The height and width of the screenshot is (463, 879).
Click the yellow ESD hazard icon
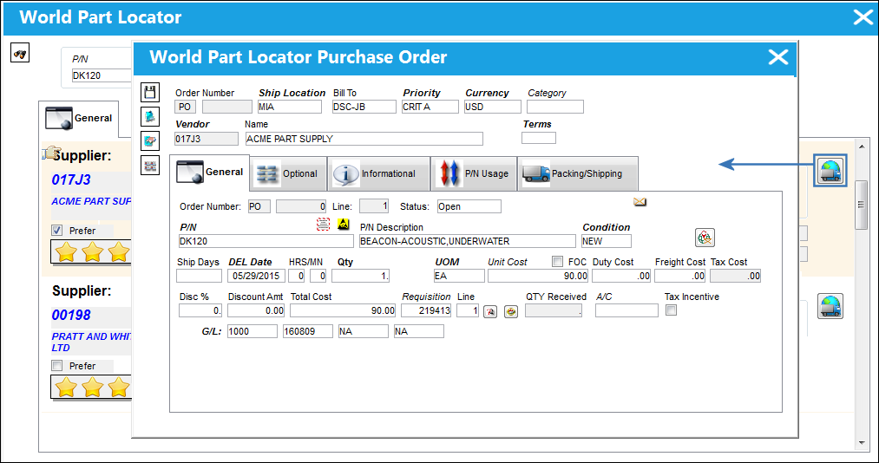pyautogui.click(x=343, y=225)
